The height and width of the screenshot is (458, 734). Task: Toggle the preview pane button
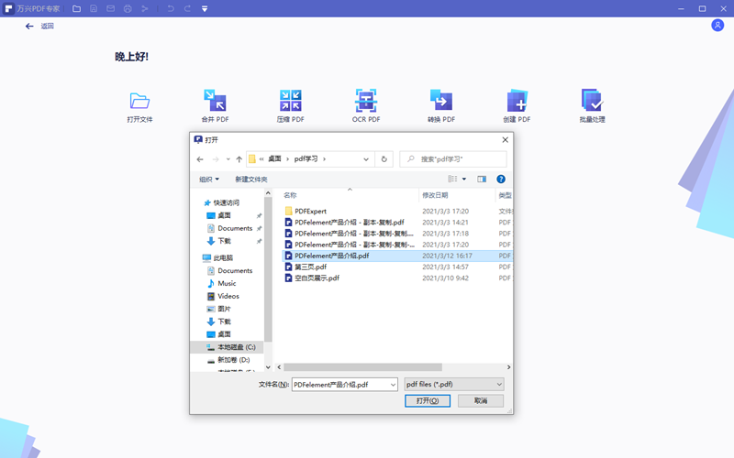(482, 180)
